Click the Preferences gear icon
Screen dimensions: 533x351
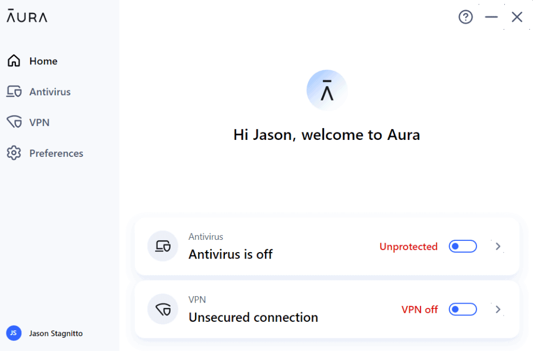coord(14,153)
